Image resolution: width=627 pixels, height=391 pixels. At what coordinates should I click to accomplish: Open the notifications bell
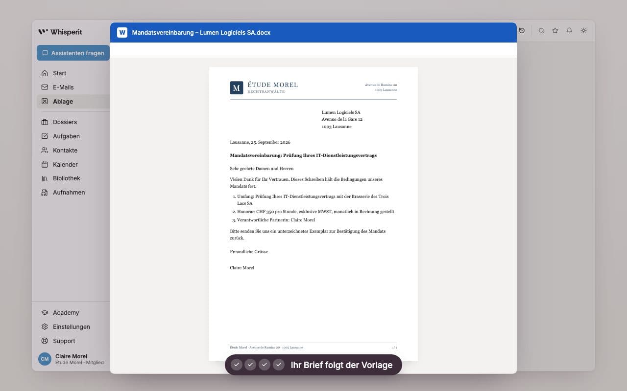pyautogui.click(x=569, y=30)
